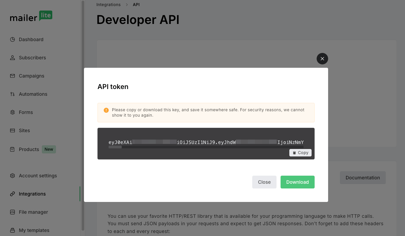This screenshot has width=405, height=236.
Task: Open Integrations in the sidebar
Action: (x=32, y=194)
